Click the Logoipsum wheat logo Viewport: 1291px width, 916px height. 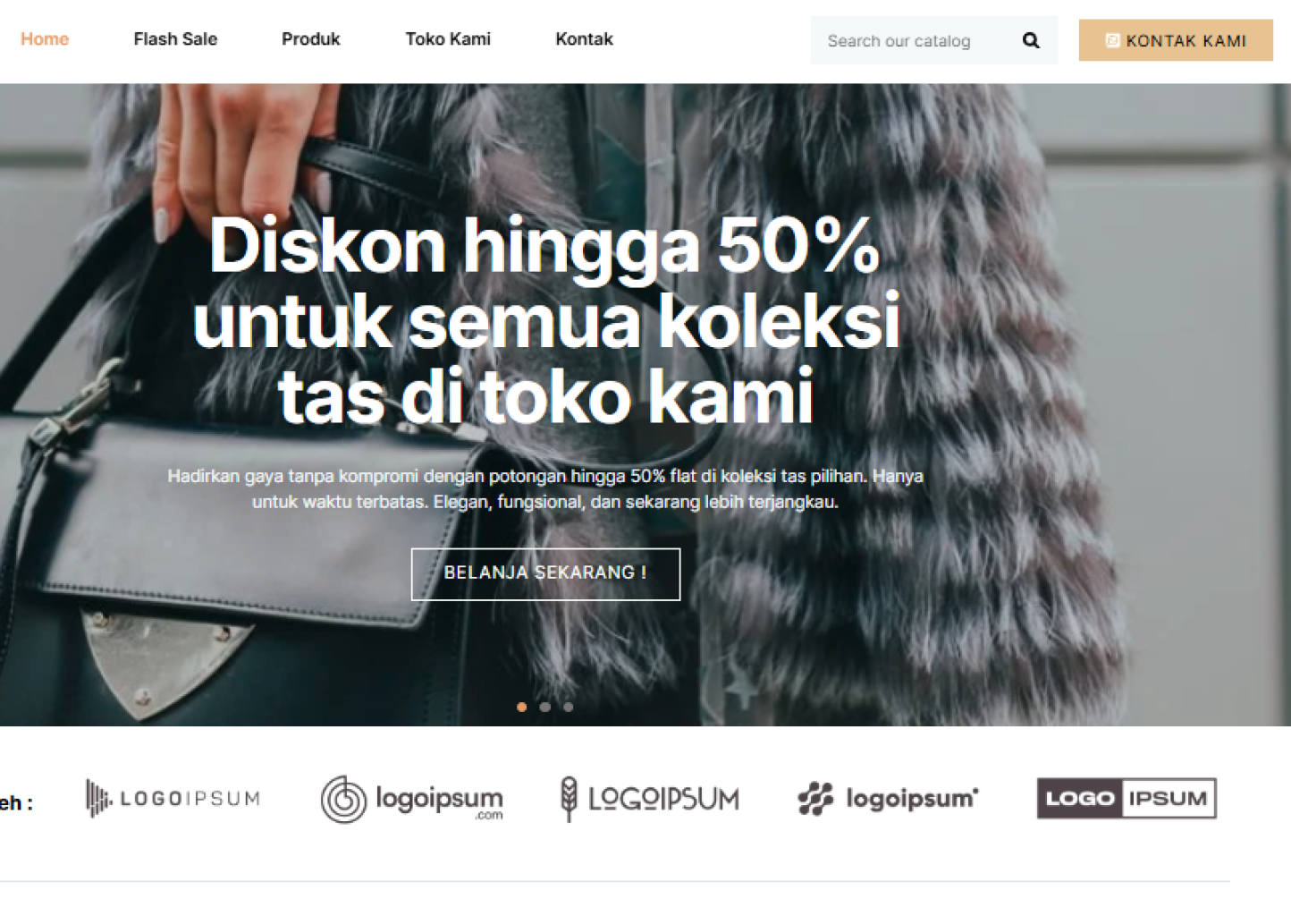pos(650,799)
